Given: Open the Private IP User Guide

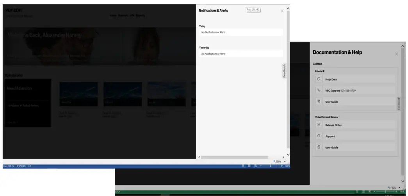Looking at the screenshot, I should click(355, 101).
